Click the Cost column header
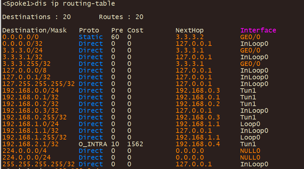Screen dimensions: 304x169 135,30
